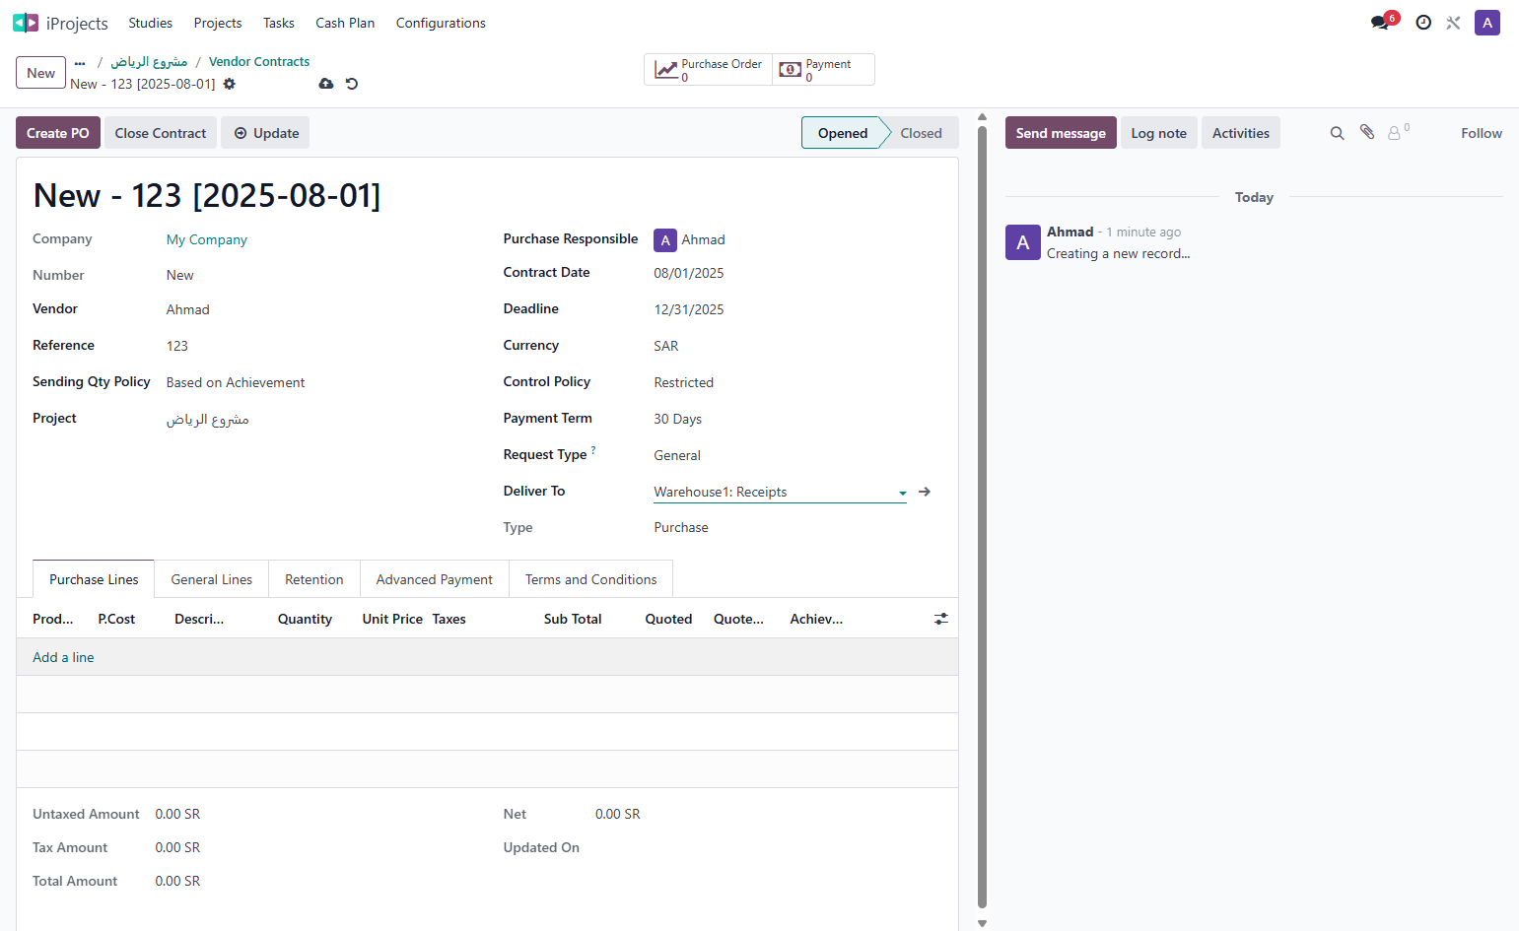Search messages in chatter

pyautogui.click(x=1338, y=133)
